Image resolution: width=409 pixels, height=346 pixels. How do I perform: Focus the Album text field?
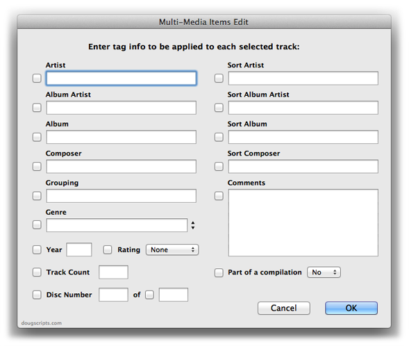click(x=122, y=137)
